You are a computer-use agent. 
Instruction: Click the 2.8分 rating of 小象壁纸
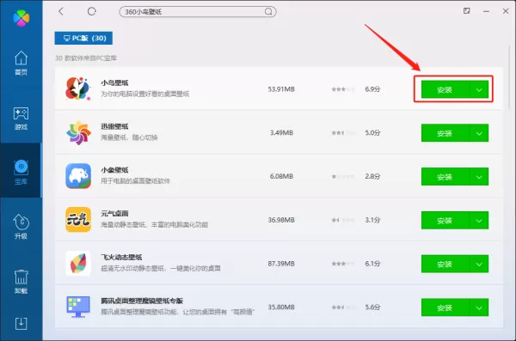point(372,176)
